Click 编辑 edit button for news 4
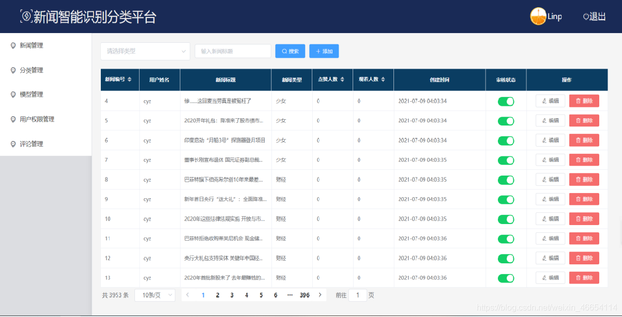Viewport: 622px width, 317px height. tap(550, 101)
